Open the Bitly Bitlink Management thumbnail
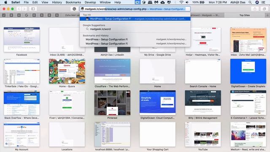The height and width of the screenshot is (152, 270). pos(203,103)
